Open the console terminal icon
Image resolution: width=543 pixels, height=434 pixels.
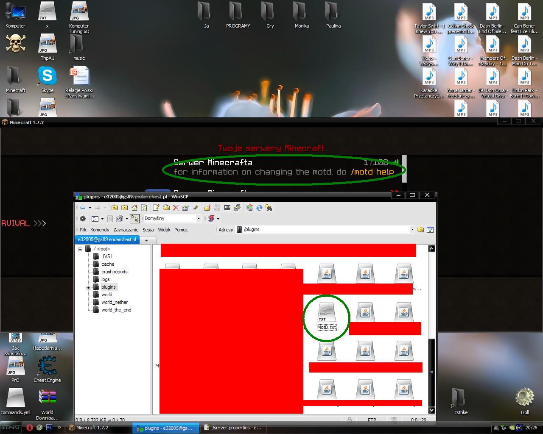pos(227,208)
